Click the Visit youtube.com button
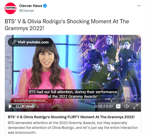This screenshot has height=136, width=149. click(30, 42)
